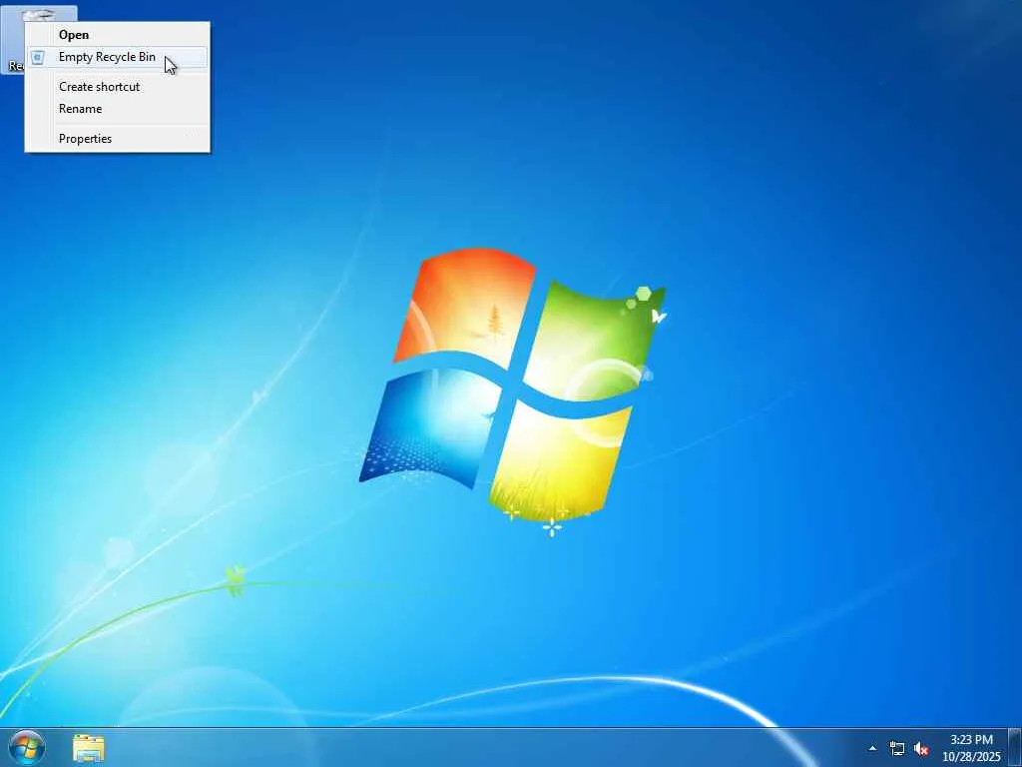Open the Windows Start orb

(x=27, y=747)
